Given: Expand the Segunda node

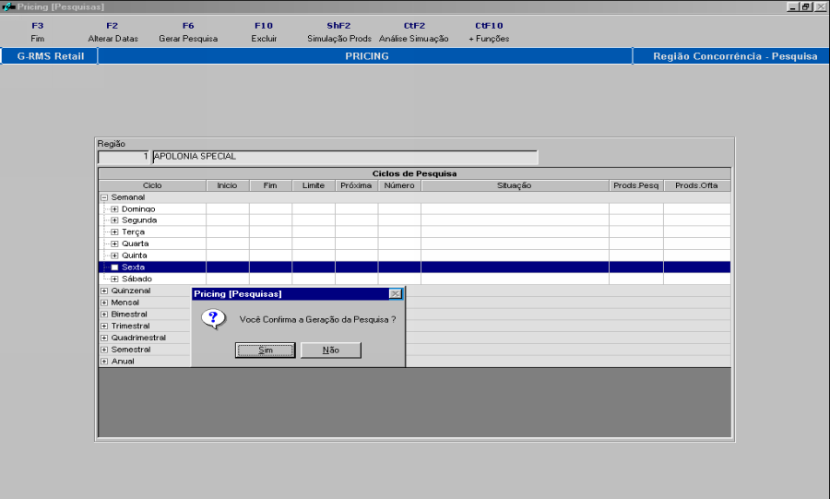Looking at the screenshot, I should pyautogui.click(x=114, y=220).
